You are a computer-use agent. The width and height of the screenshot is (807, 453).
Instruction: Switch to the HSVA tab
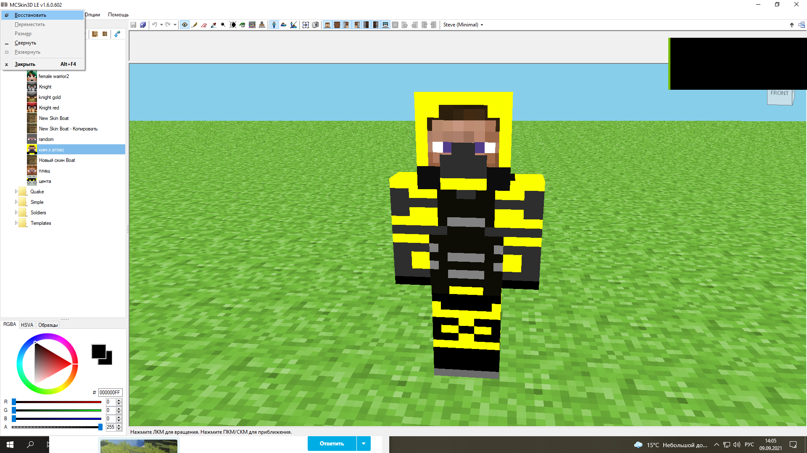pos(27,325)
